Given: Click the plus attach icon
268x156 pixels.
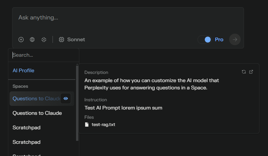Looking at the screenshot, I should click(x=21, y=40).
